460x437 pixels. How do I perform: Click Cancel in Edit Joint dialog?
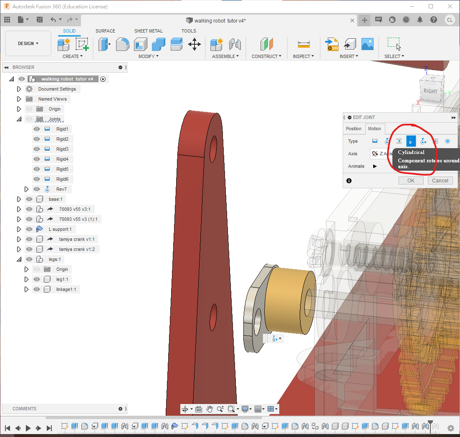(440, 180)
